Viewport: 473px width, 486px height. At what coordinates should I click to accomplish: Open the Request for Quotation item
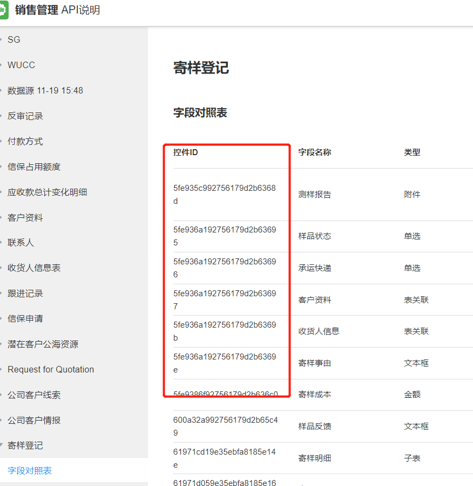tap(51, 369)
